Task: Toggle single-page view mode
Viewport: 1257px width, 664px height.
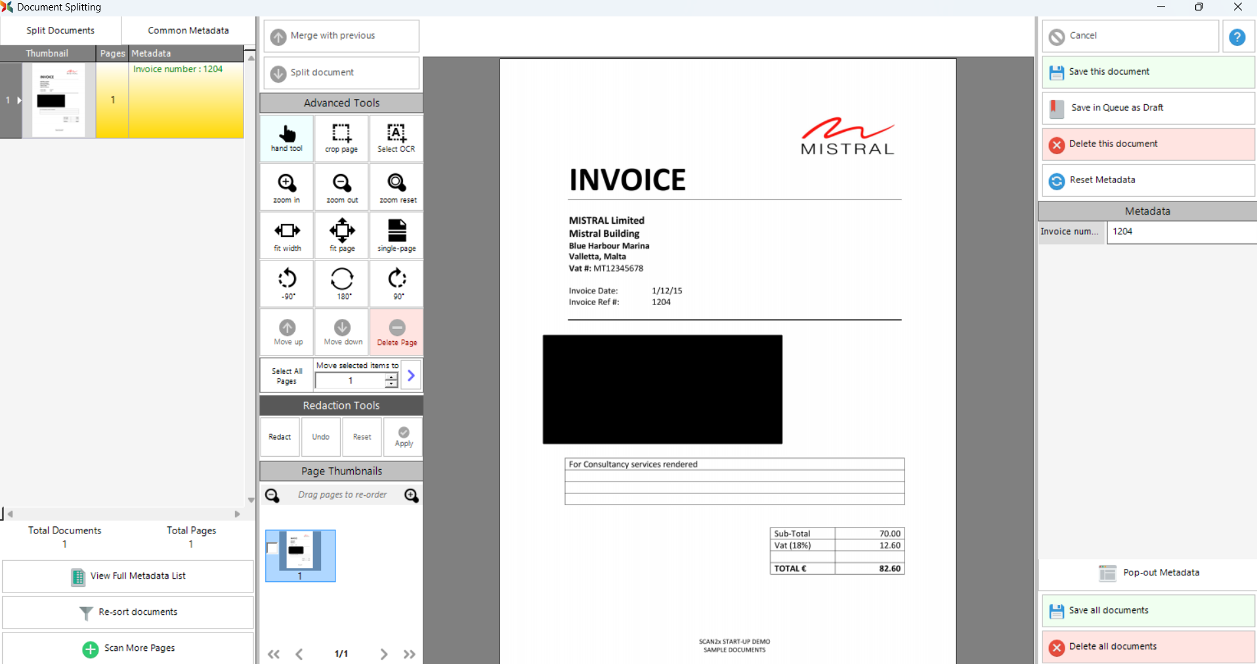Action: click(396, 236)
